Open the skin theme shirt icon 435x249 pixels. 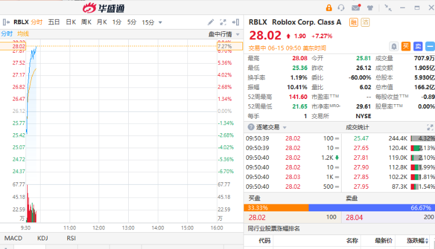(x=370, y=8)
